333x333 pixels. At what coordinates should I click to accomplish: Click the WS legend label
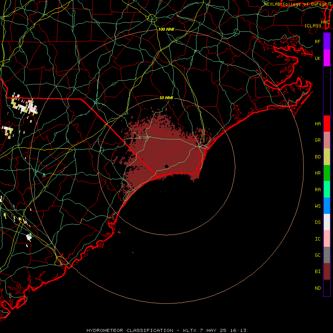317,206
